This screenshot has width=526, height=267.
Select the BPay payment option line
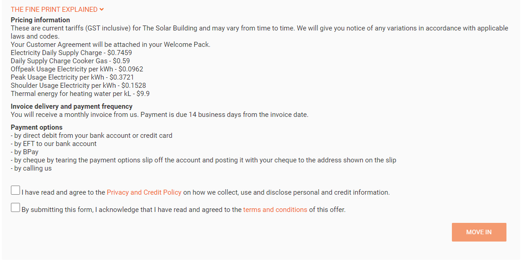tap(27, 152)
